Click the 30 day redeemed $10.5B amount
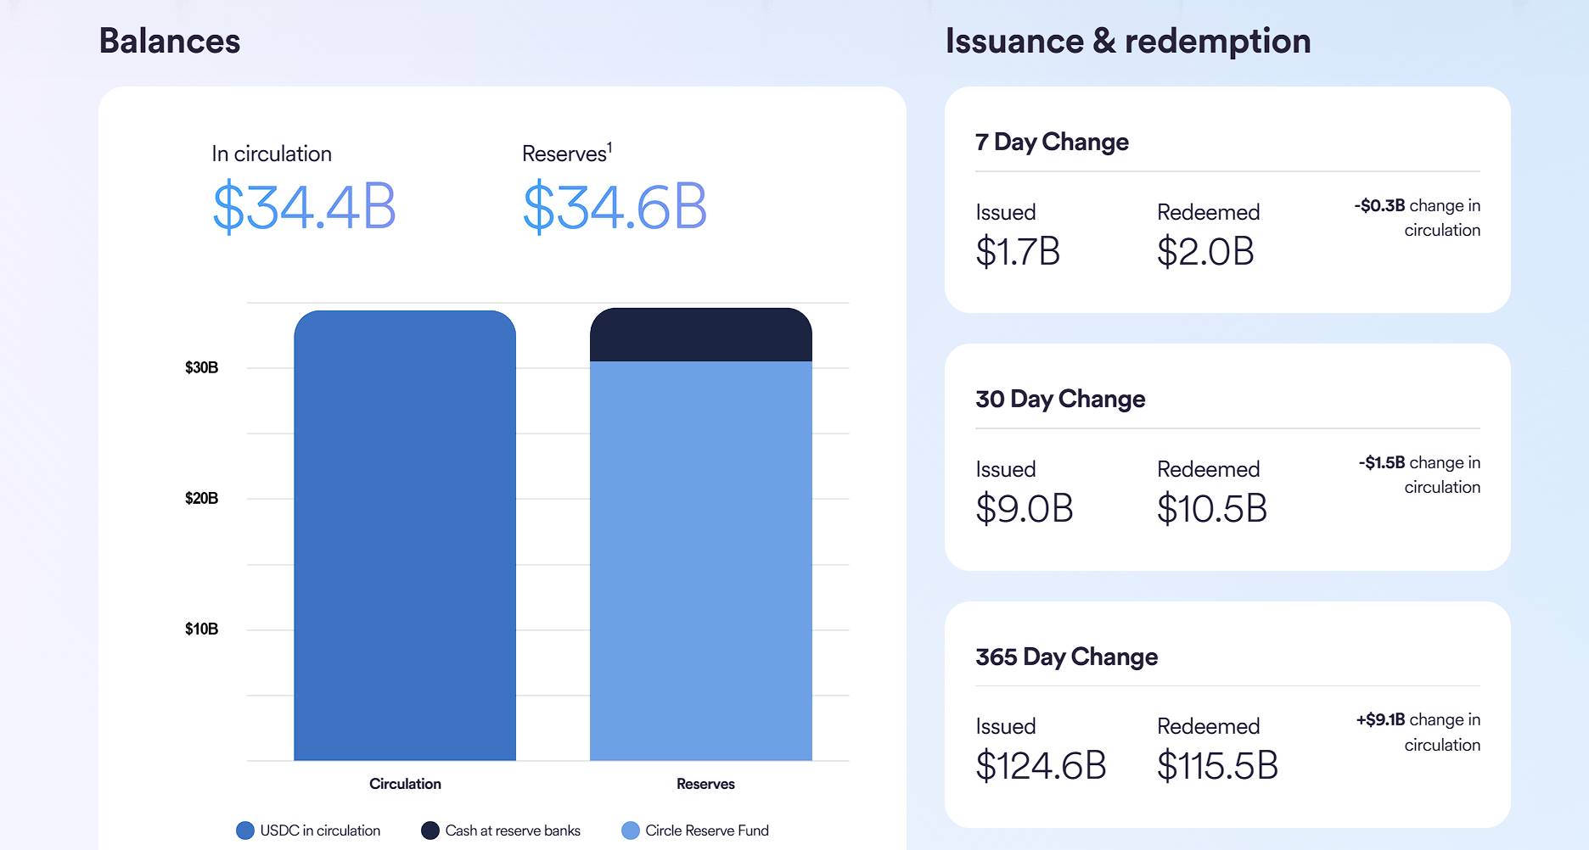This screenshot has height=850, width=1589. click(1211, 509)
